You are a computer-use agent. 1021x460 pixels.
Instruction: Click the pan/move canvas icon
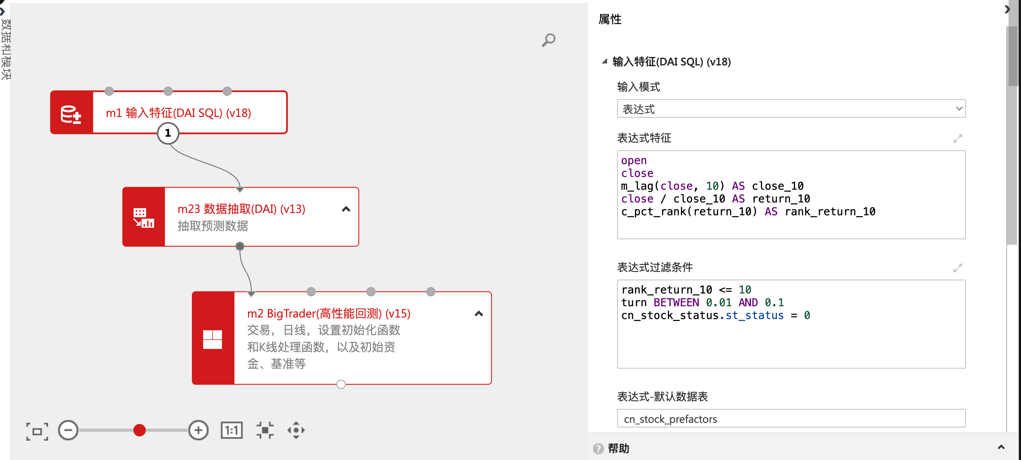click(x=296, y=430)
